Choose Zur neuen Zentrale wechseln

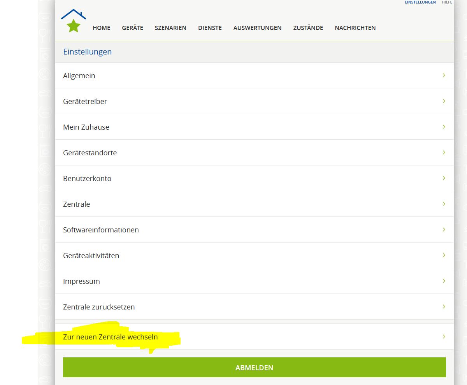point(111,337)
